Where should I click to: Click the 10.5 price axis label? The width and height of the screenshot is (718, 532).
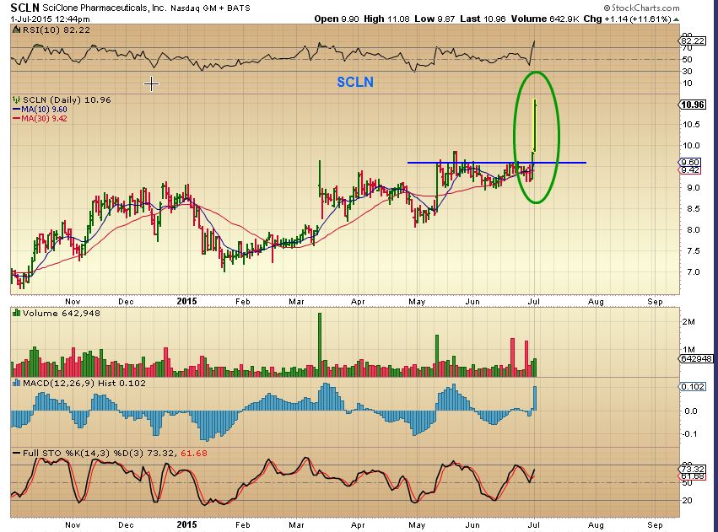tap(691, 125)
